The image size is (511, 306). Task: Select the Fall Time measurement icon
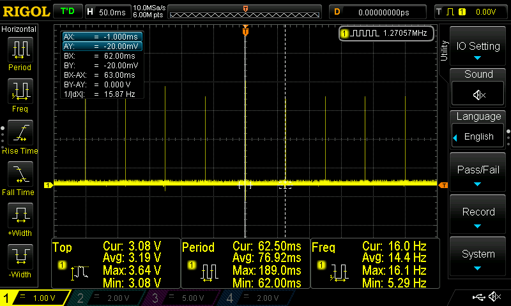pos(20,174)
